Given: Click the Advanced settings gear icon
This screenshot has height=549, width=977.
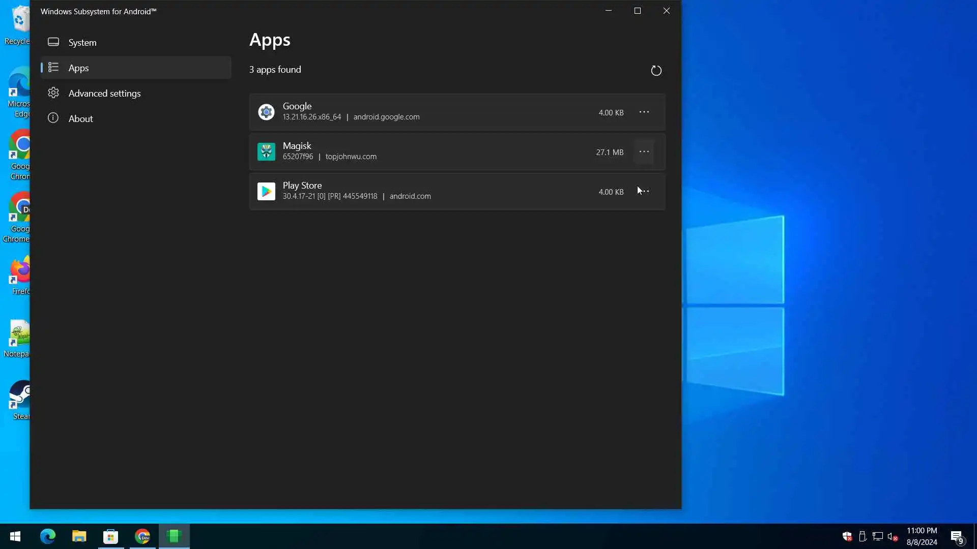Looking at the screenshot, I should click(53, 93).
